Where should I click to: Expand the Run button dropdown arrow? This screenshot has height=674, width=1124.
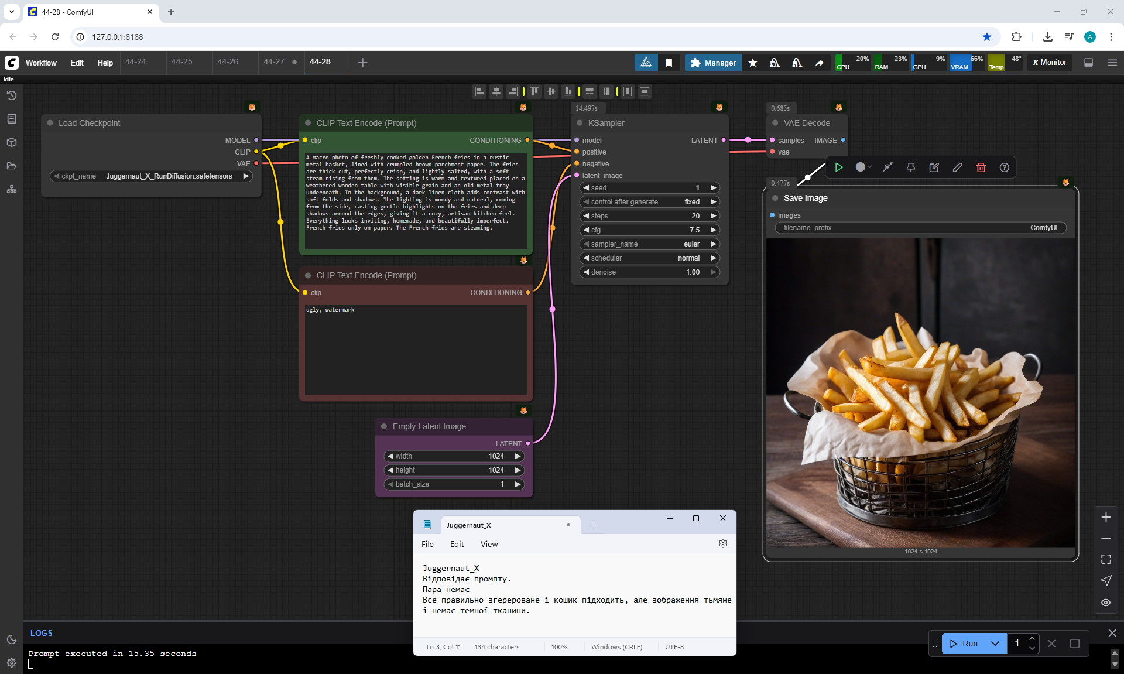click(x=995, y=644)
